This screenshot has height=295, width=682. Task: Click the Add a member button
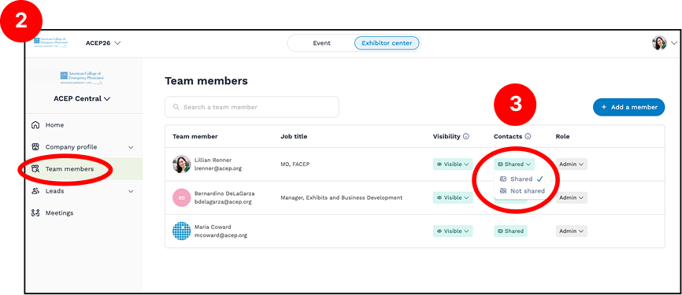point(629,107)
